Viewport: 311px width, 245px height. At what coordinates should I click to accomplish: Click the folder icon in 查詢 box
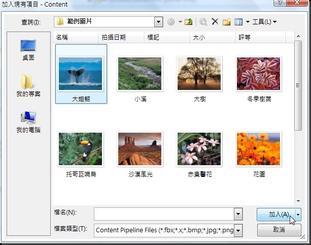(60, 21)
